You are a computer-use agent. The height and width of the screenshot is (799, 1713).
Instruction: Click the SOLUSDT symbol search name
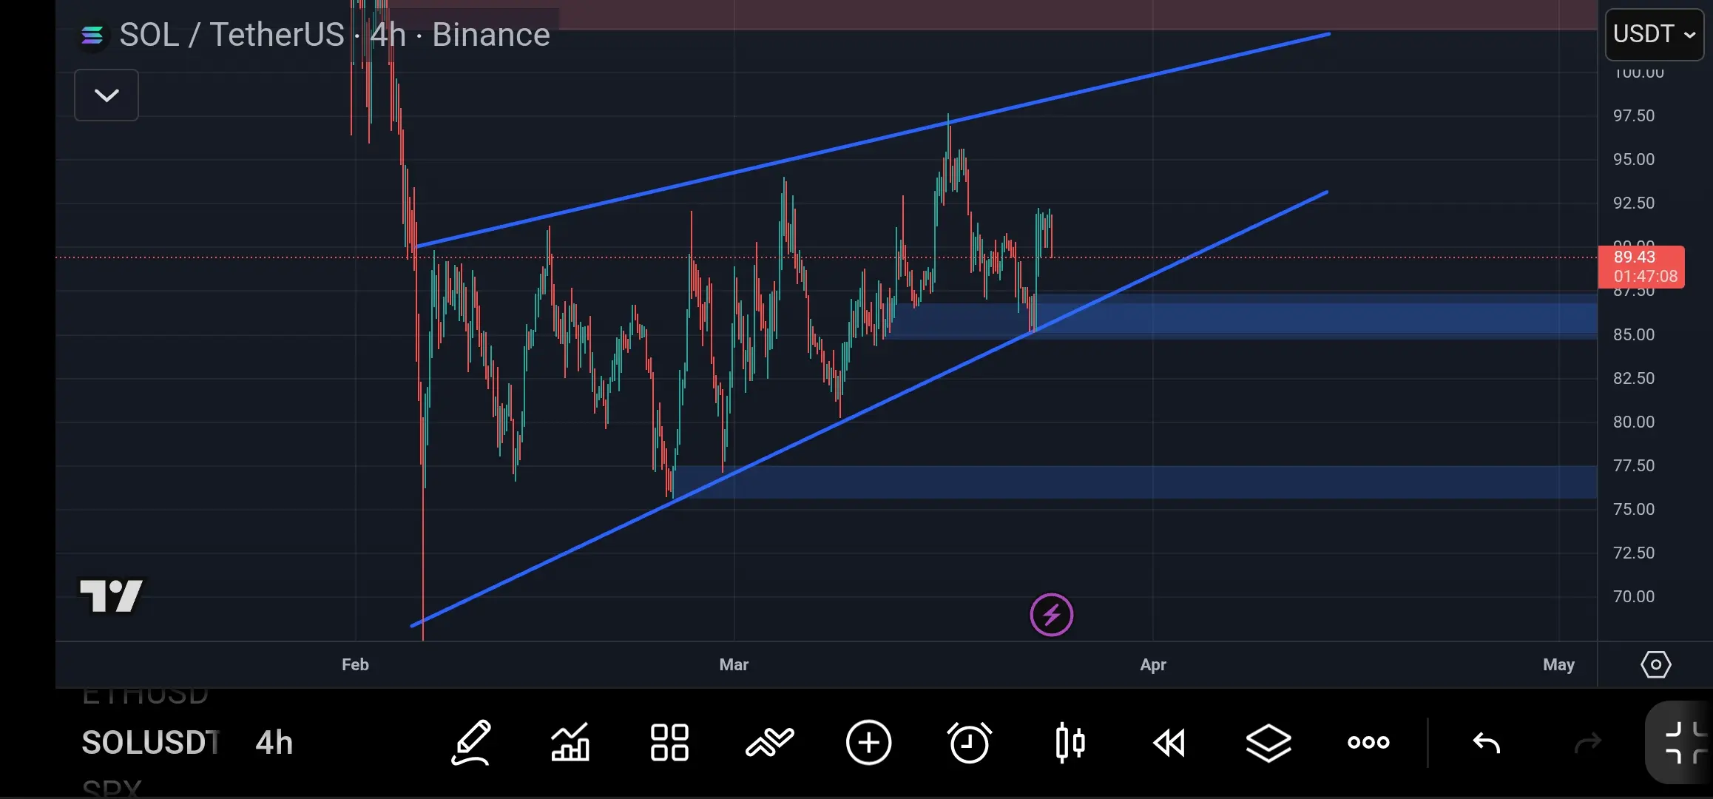(x=151, y=742)
